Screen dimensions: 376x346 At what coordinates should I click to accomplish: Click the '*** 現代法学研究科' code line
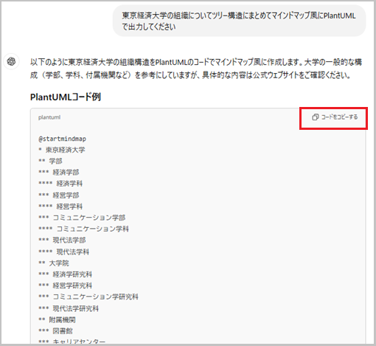(69, 308)
